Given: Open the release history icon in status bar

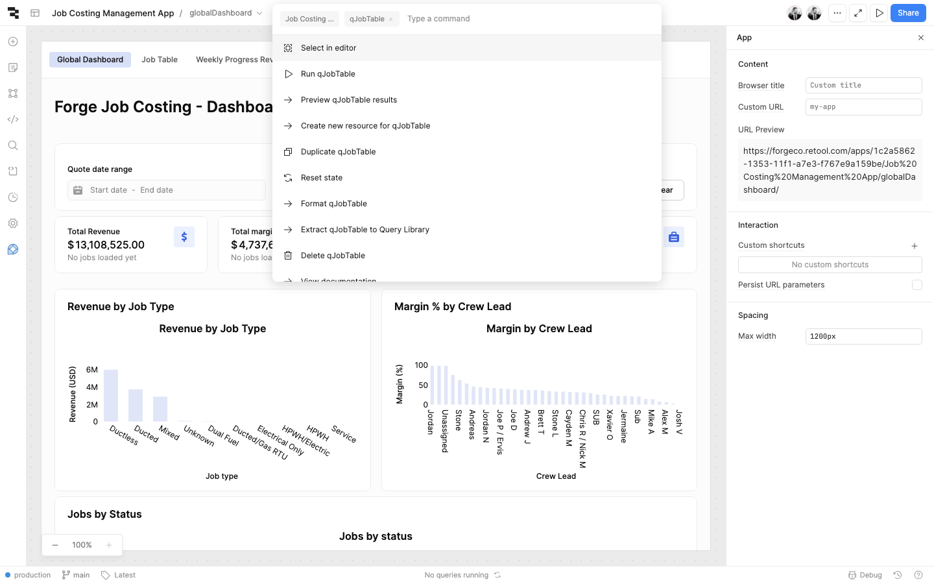Looking at the screenshot, I should click(x=898, y=575).
